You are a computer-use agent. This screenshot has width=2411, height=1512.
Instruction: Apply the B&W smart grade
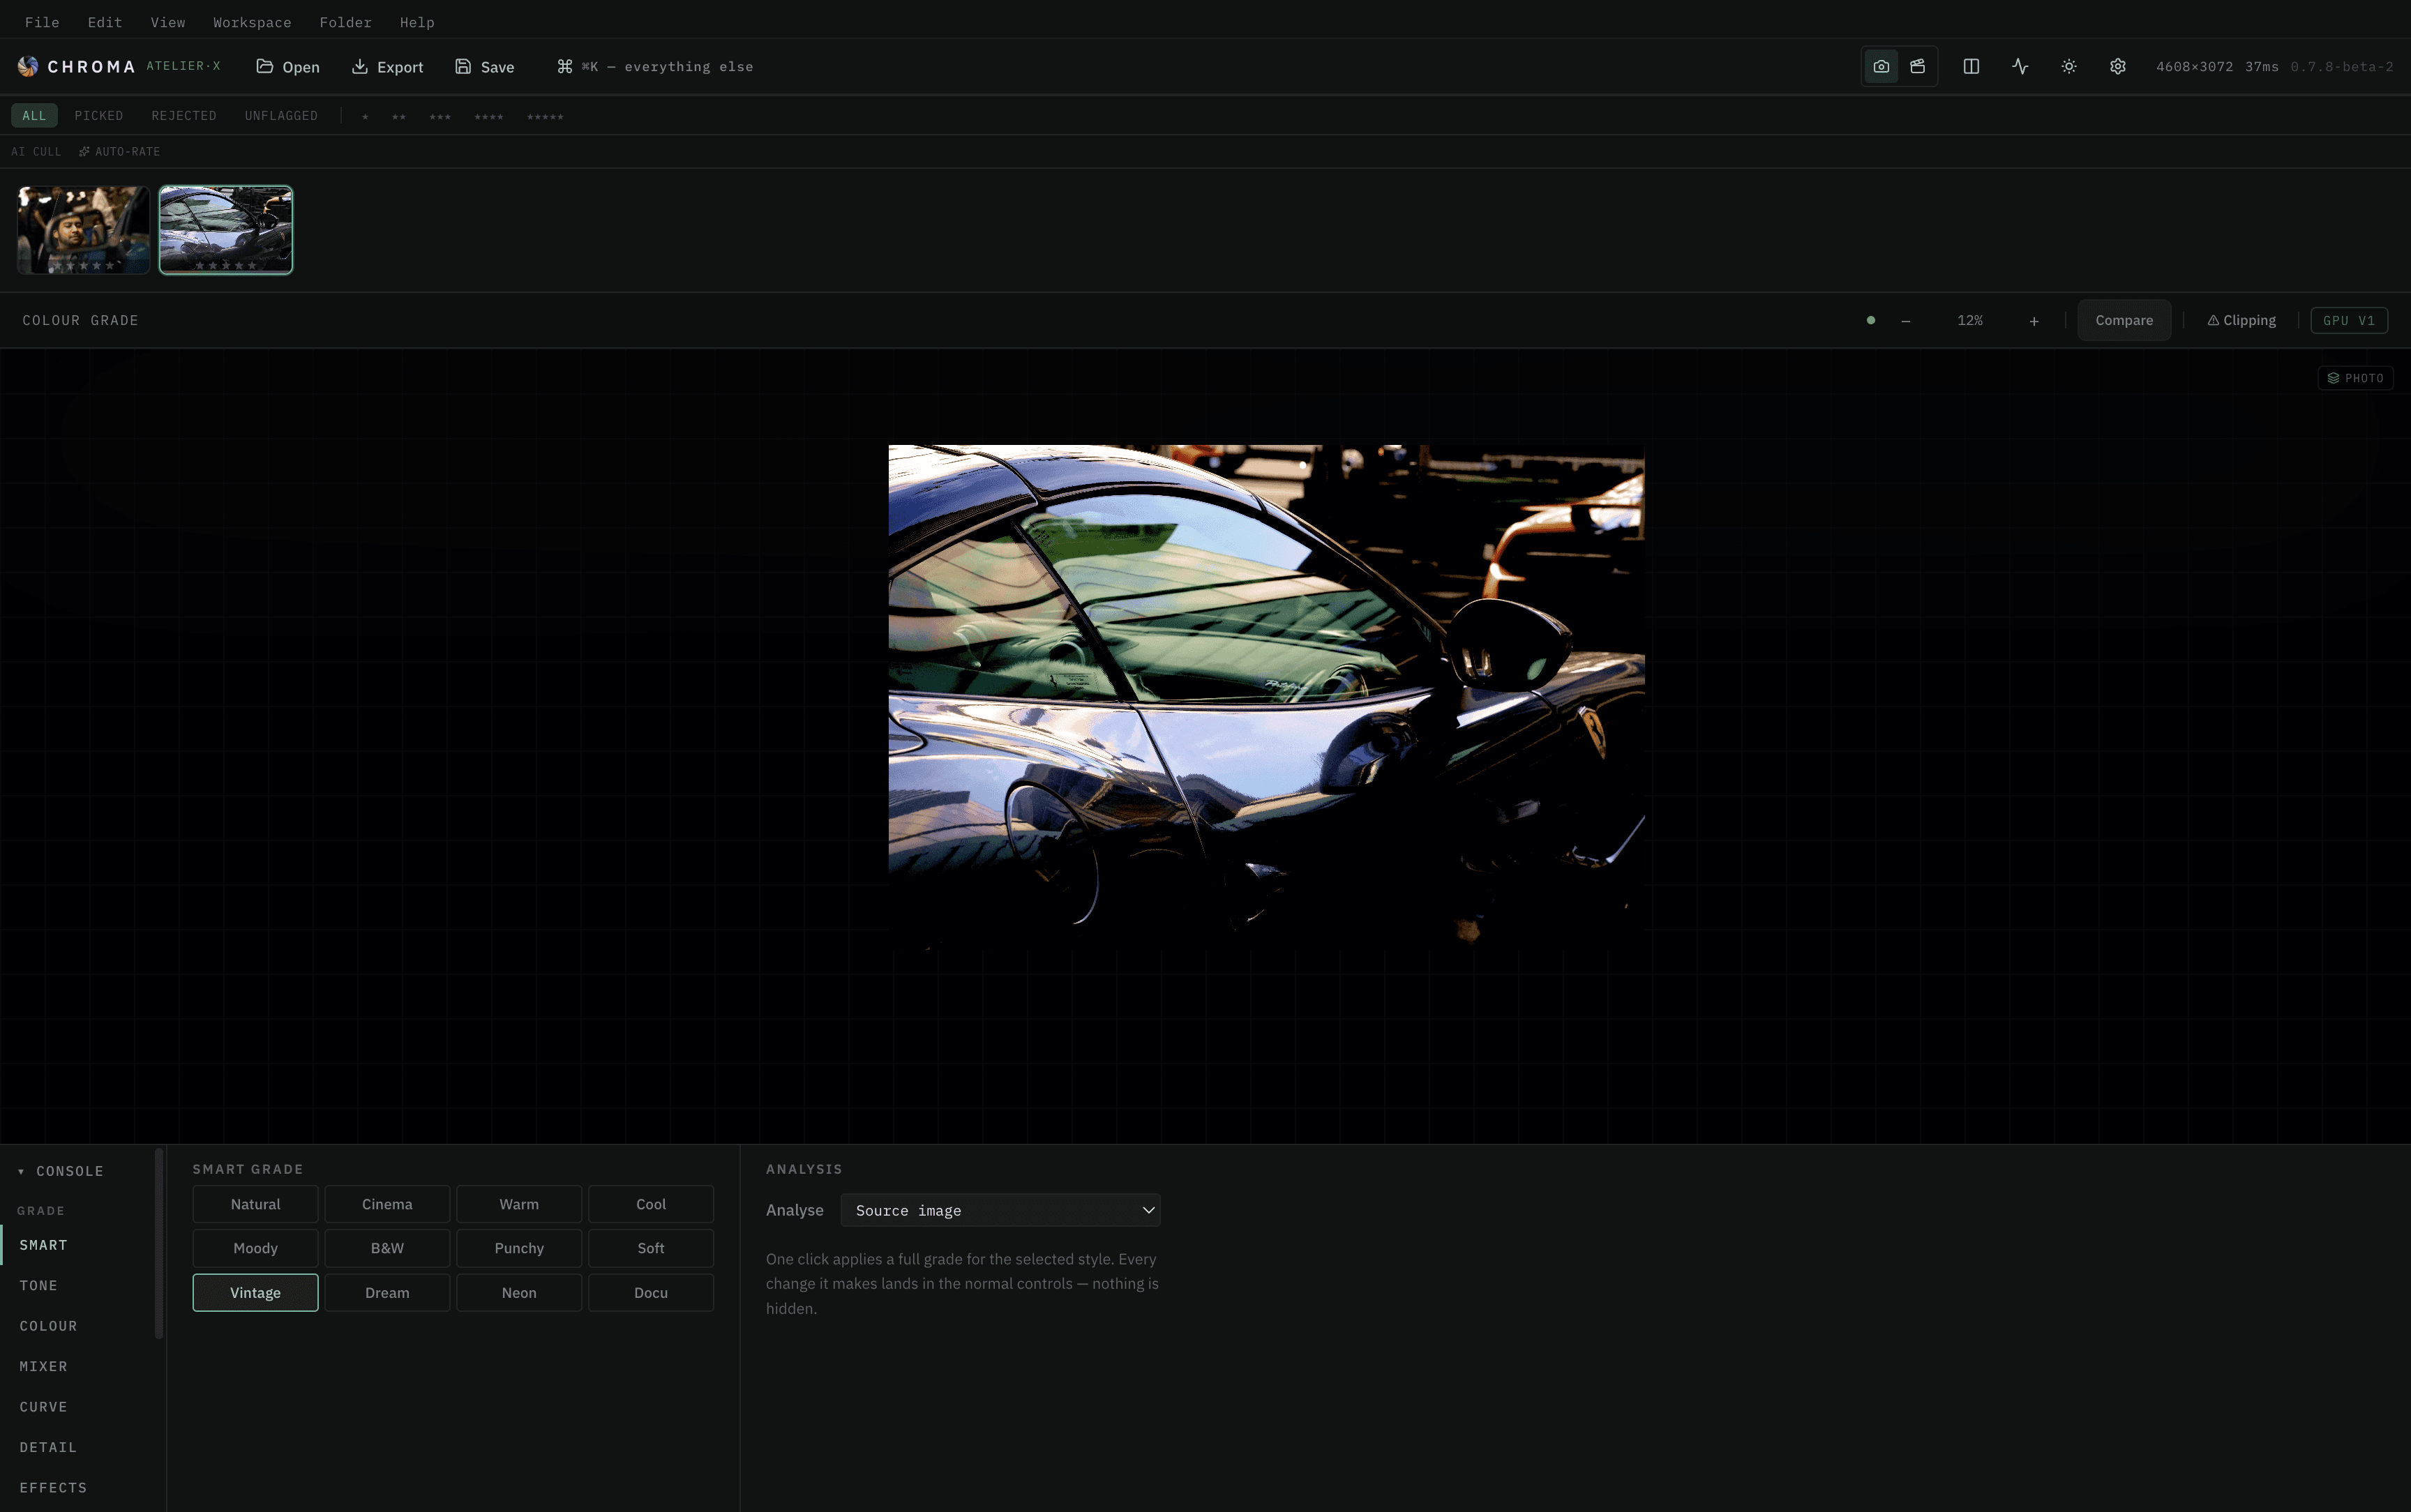point(387,1248)
